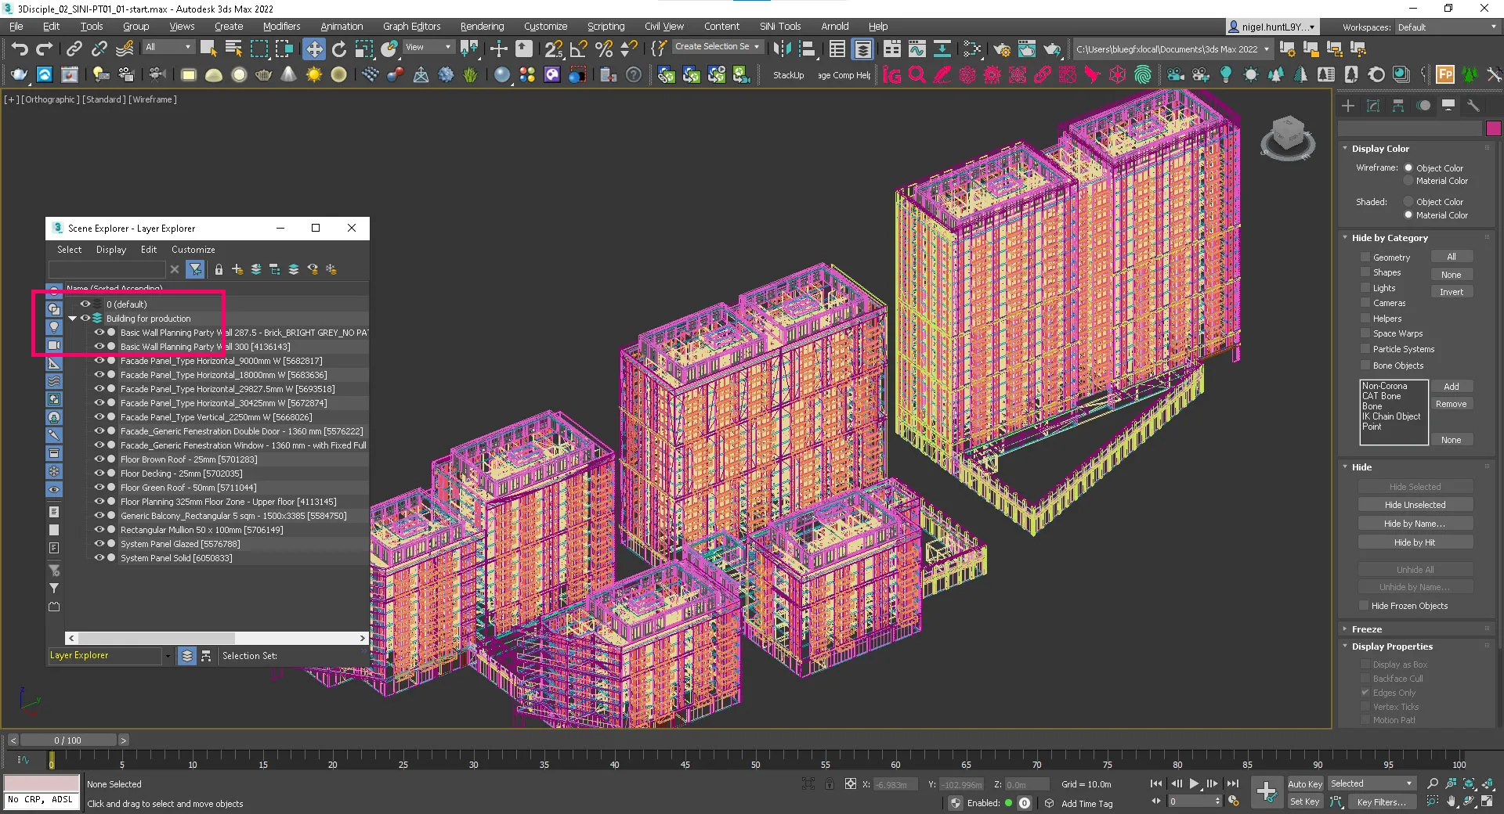This screenshot has width=1504, height=814.
Task: Open the Material Editor icon
Action: pos(972,49)
